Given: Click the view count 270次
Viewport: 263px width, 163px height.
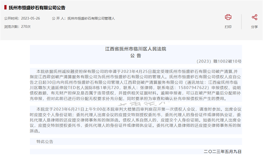Looking at the screenshot, I should (26, 26).
